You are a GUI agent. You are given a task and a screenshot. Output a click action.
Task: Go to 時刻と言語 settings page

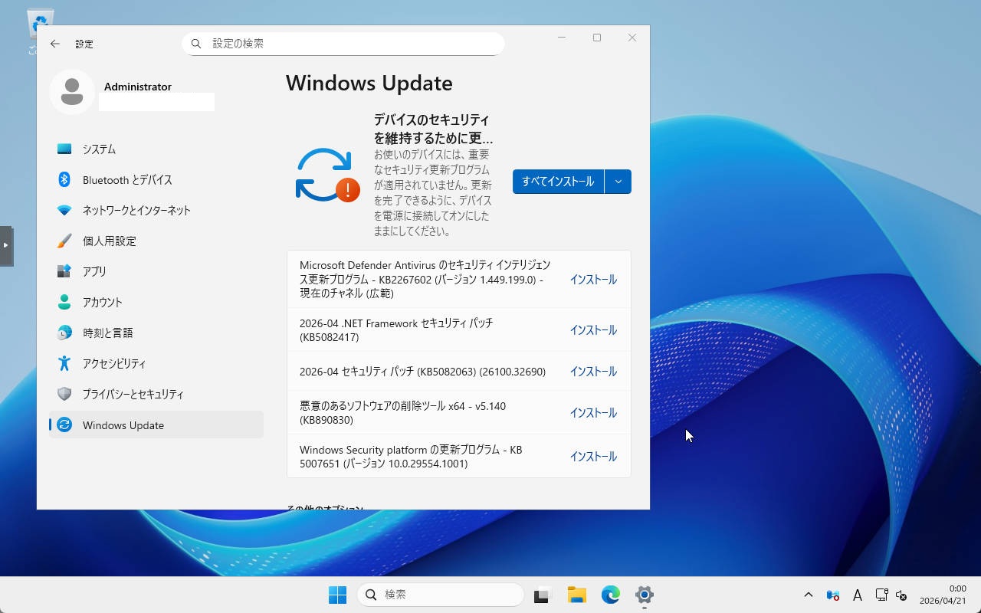[107, 333]
